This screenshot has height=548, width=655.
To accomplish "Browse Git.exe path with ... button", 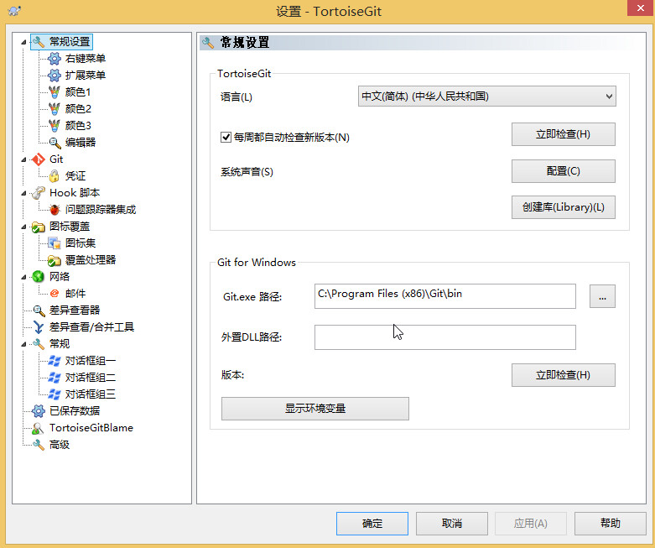I will pos(602,296).
